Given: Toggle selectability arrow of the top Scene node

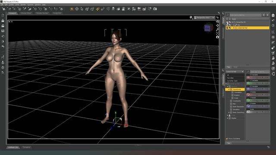Looking at the screenshot, I should (230, 22).
